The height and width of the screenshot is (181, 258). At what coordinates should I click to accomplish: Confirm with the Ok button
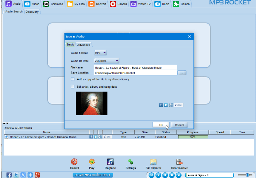click(x=161, y=125)
